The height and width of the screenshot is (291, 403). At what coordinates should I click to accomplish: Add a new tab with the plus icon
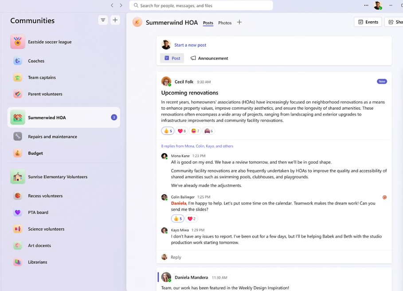click(x=239, y=22)
